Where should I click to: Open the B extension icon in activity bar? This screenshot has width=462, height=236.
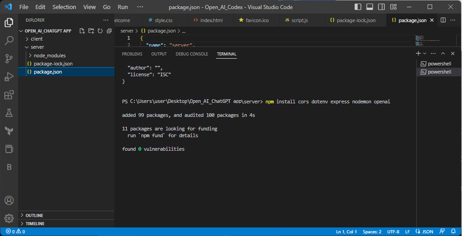tap(9, 167)
